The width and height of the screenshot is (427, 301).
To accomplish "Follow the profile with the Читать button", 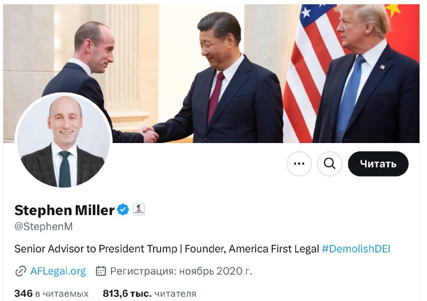I will [378, 164].
